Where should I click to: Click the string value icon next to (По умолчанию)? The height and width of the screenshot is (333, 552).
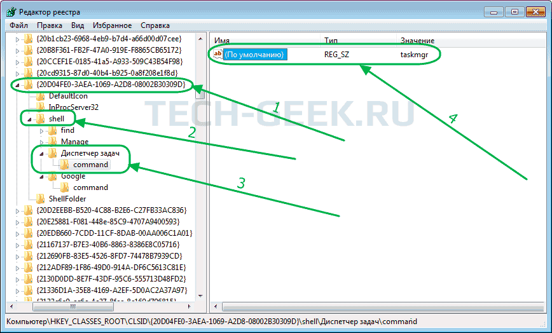click(217, 55)
